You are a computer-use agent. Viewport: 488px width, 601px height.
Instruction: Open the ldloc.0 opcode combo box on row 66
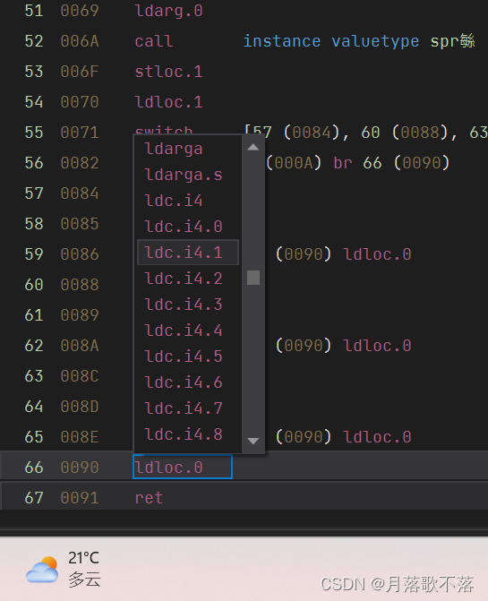tap(183, 467)
